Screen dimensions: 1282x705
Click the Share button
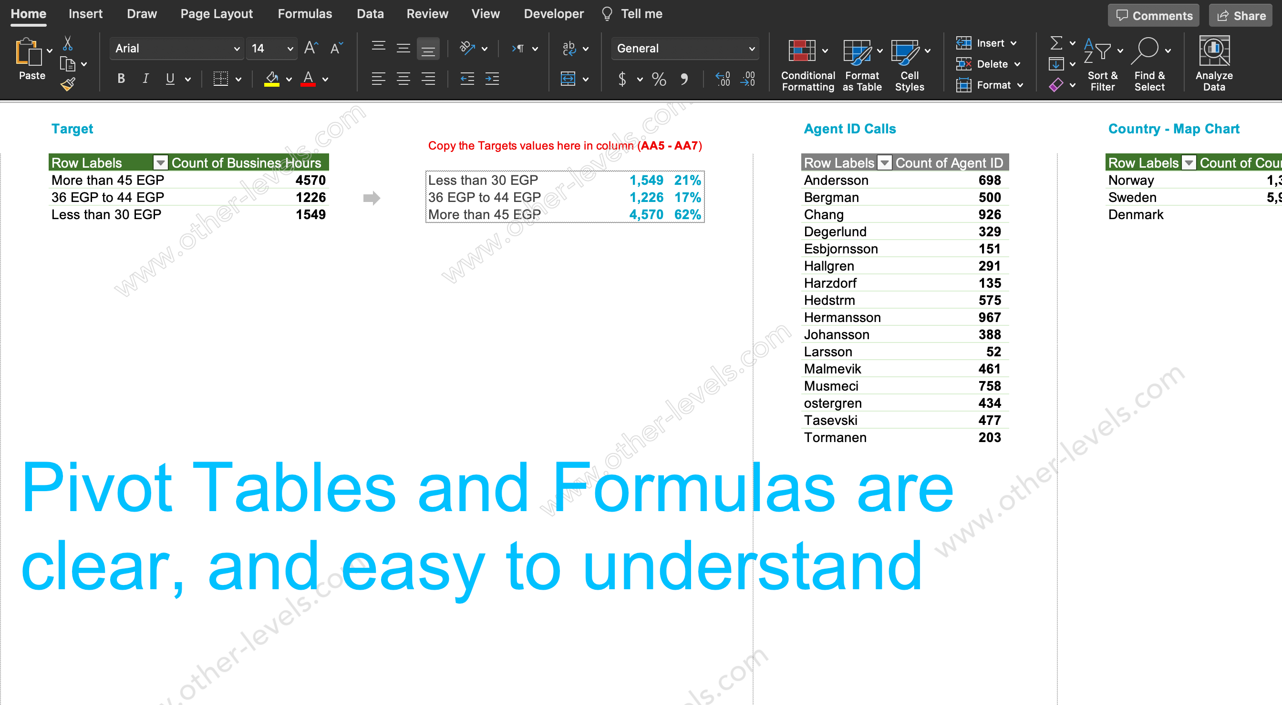click(x=1240, y=15)
